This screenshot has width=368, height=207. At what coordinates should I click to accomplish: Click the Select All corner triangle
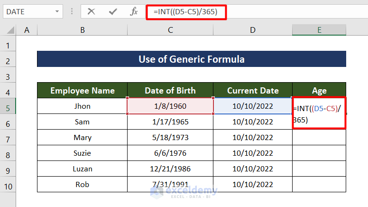[9, 30]
